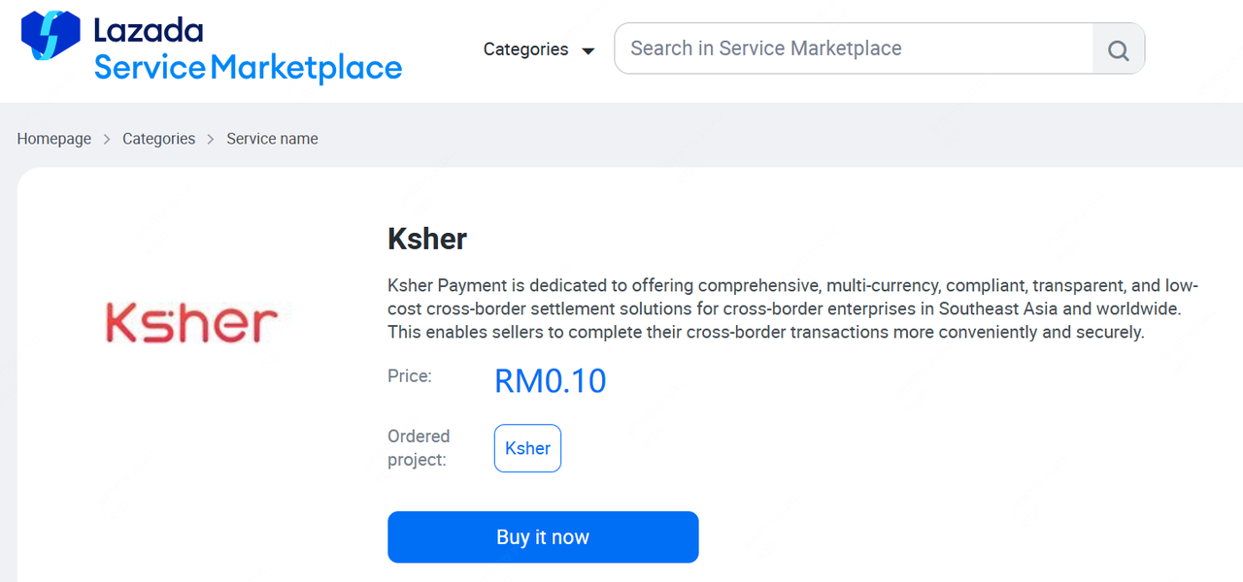This screenshot has height=582, width=1243.
Task: Click the Ksher Payment description paragraph
Action: point(792,308)
